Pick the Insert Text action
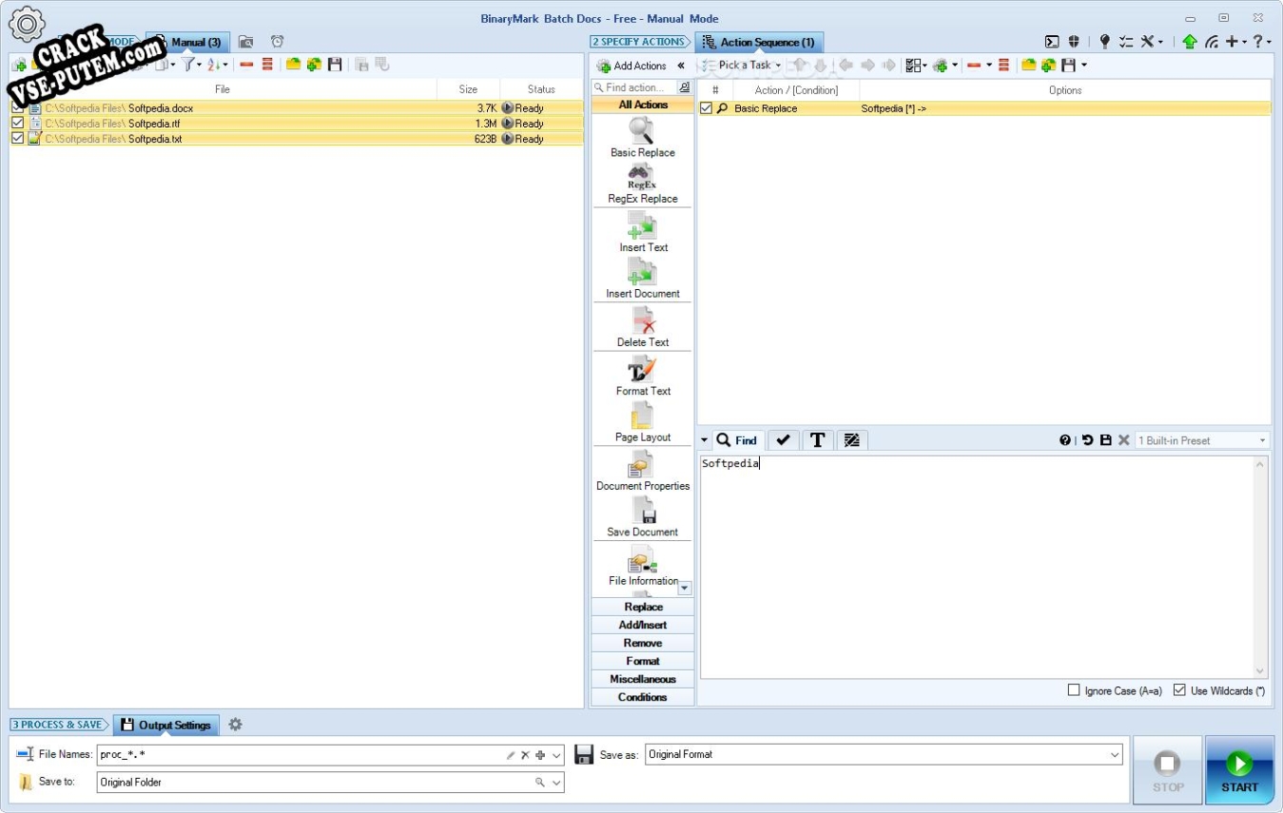Image resolution: width=1283 pixels, height=813 pixels. pos(643,232)
